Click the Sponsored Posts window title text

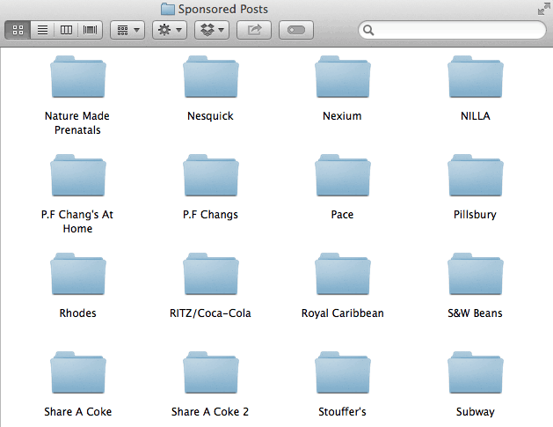223,9
